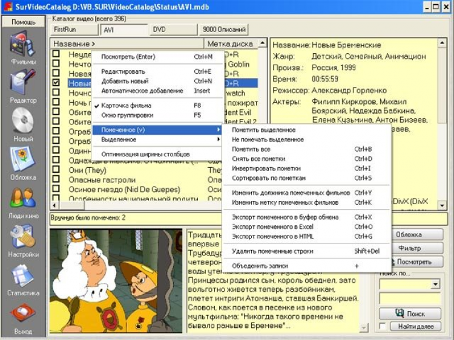Choose Снять все пометки
Screen dimensions: 454x340
pos(306,159)
